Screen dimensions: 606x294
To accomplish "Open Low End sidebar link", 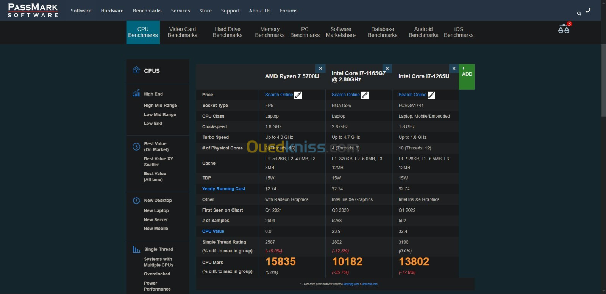I will point(153,123).
